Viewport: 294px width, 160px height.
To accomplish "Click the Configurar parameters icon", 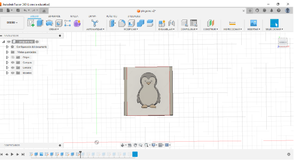I will pyautogui.click(x=184, y=23).
